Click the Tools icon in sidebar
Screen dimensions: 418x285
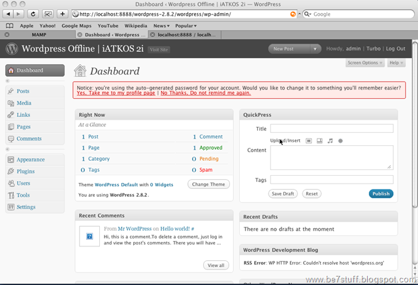click(10, 195)
